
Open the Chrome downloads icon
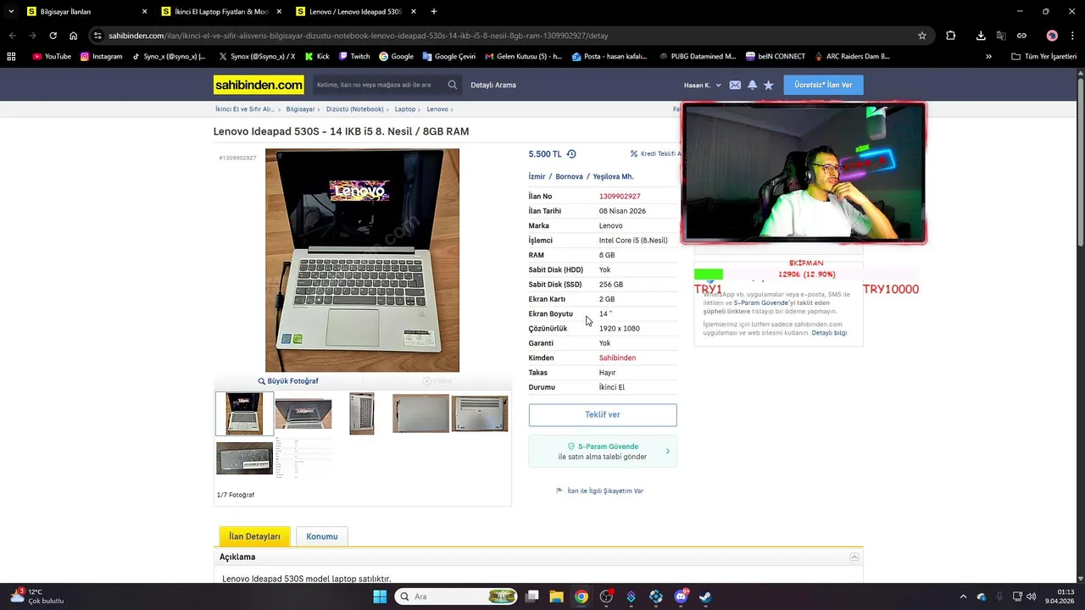981,36
